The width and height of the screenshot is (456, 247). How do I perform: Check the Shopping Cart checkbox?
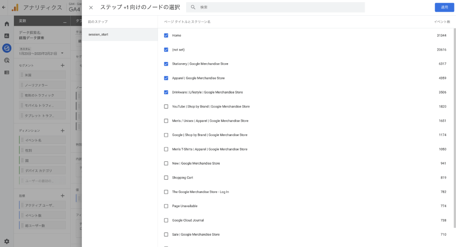coord(166,178)
